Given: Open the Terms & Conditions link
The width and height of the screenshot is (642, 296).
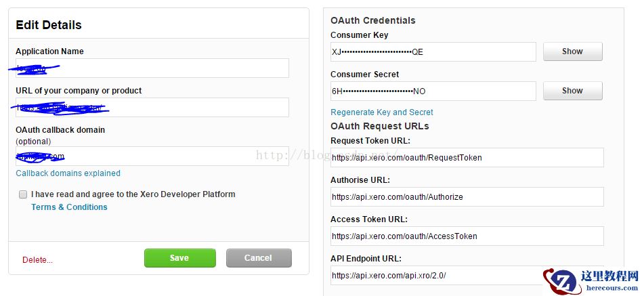Looking at the screenshot, I should [69, 207].
